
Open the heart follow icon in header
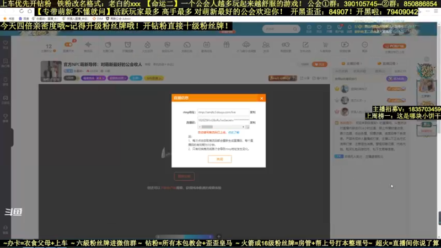click(319, 27)
